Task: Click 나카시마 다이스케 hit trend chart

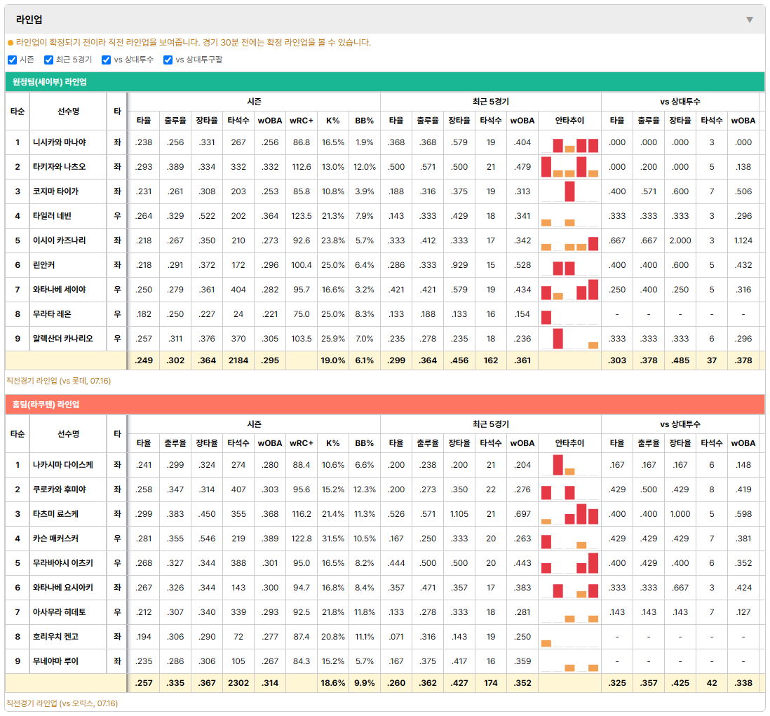Action: tap(569, 465)
